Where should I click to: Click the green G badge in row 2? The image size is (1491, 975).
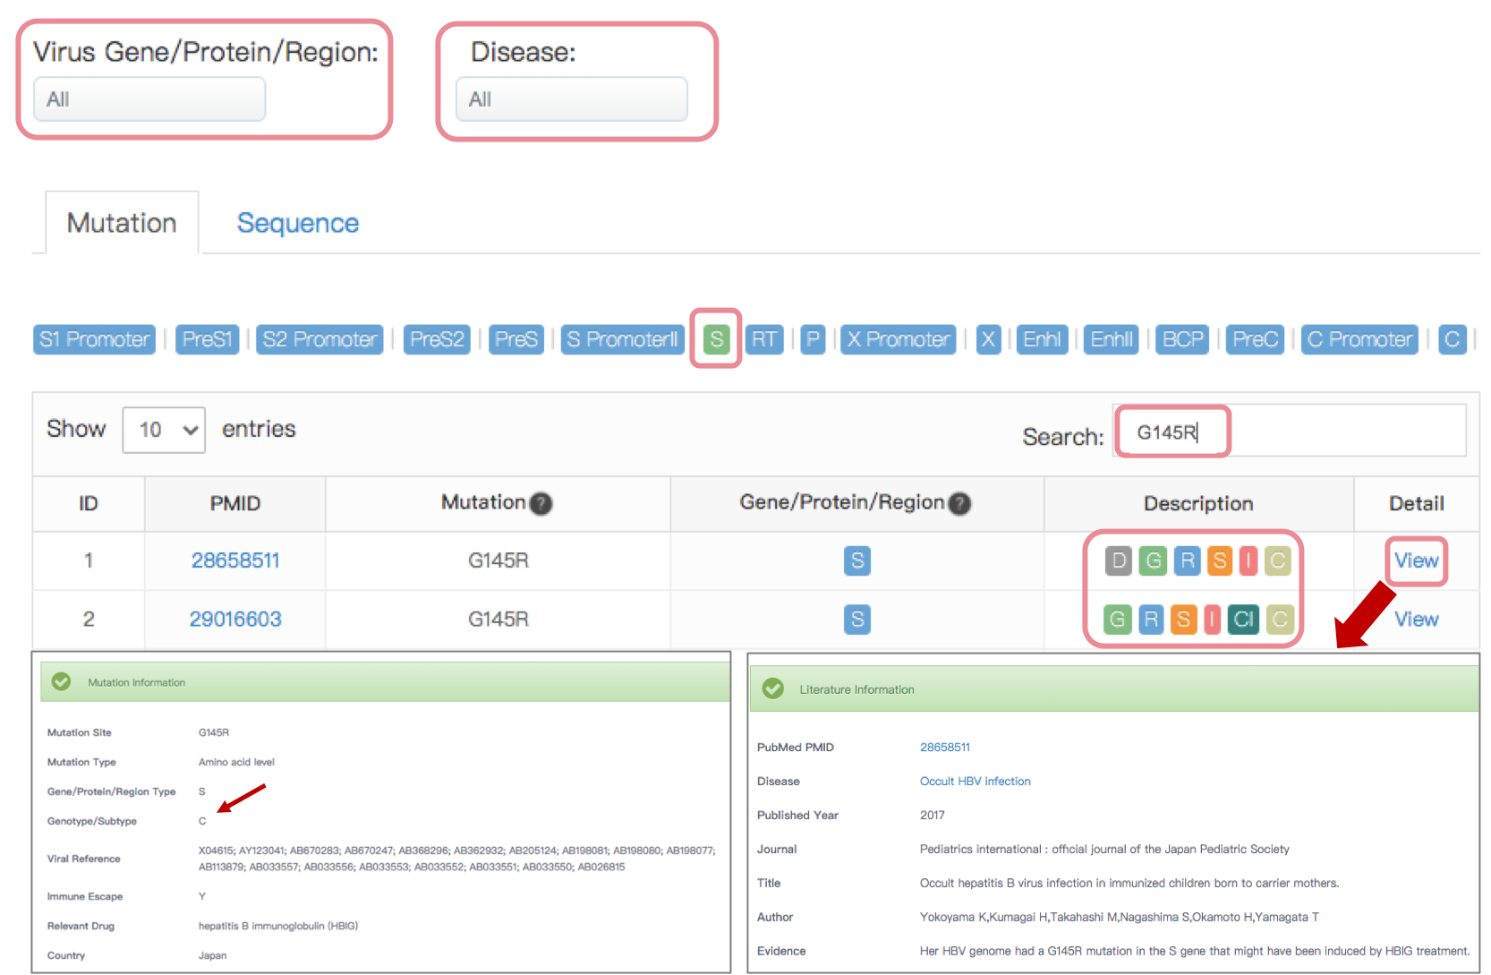[1117, 620]
